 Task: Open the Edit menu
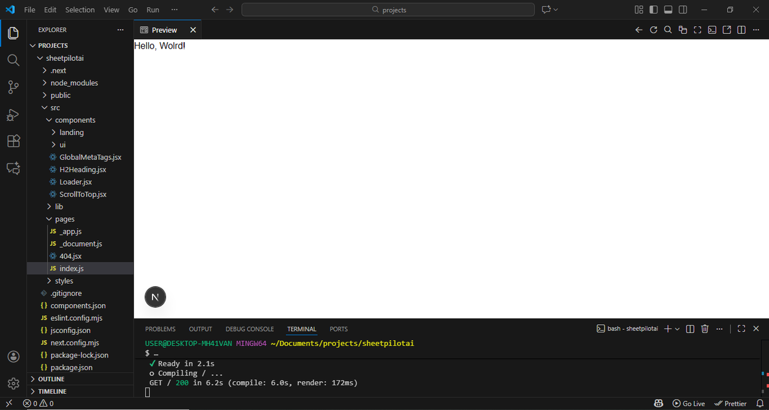pos(50,10)
